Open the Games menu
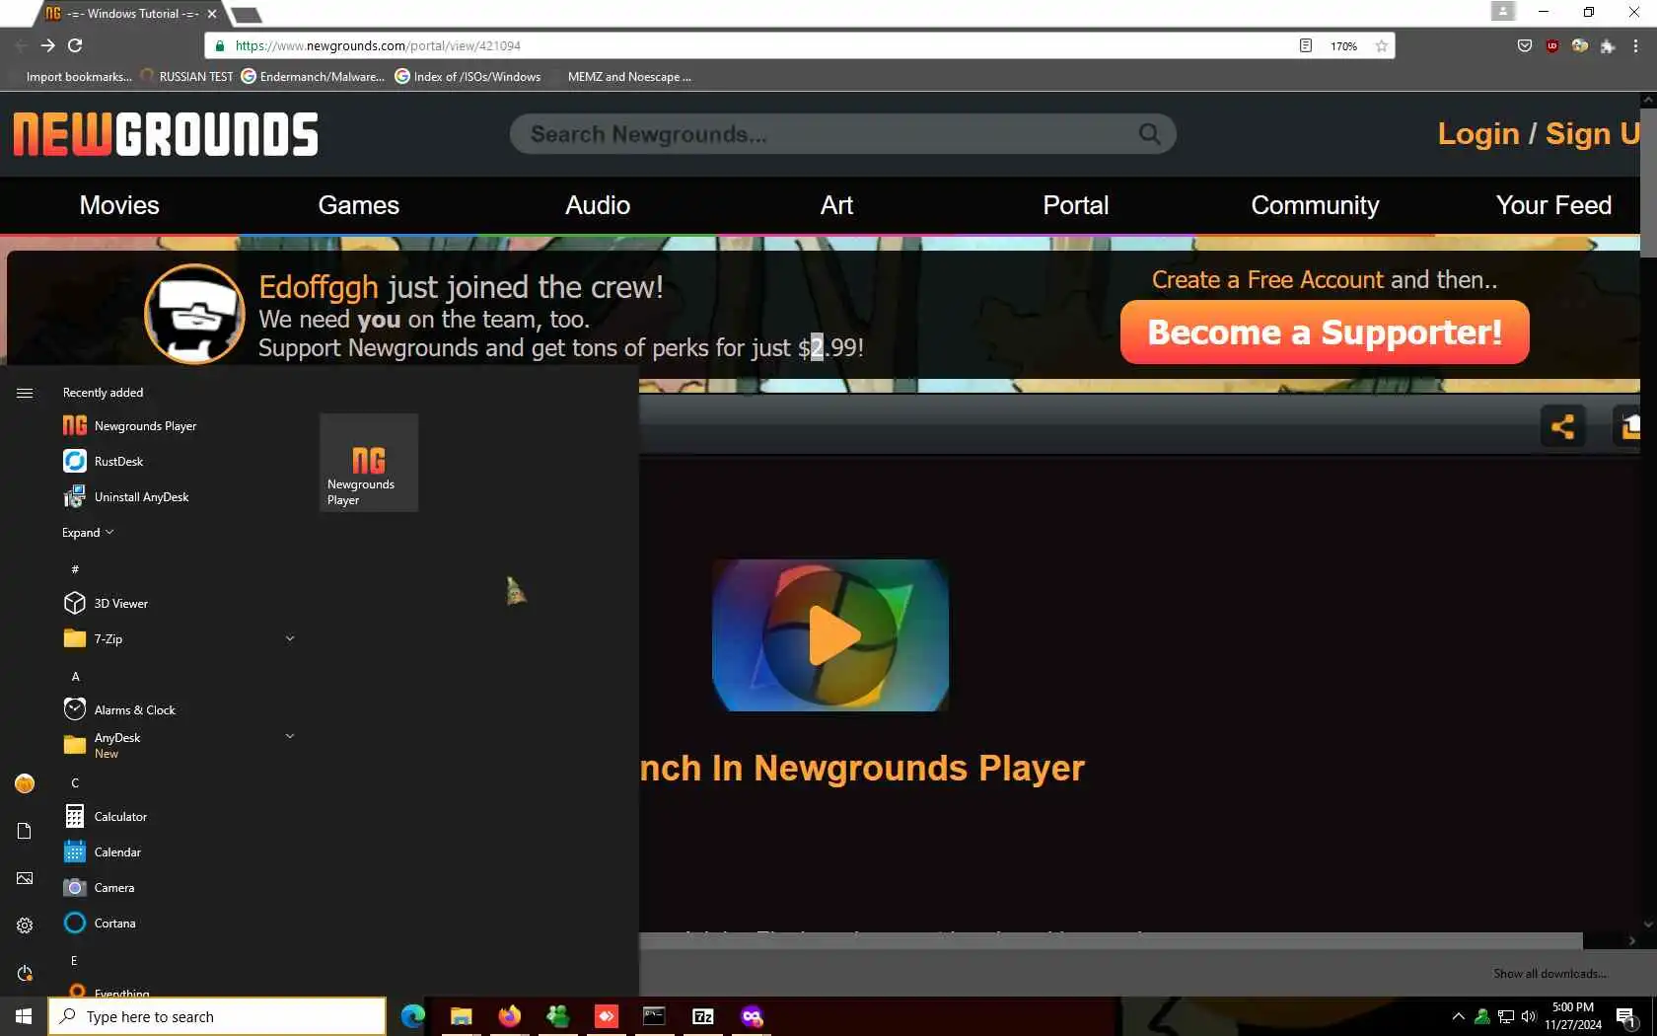This screenshot has height=1036, width=1657. tap(358, 205)
